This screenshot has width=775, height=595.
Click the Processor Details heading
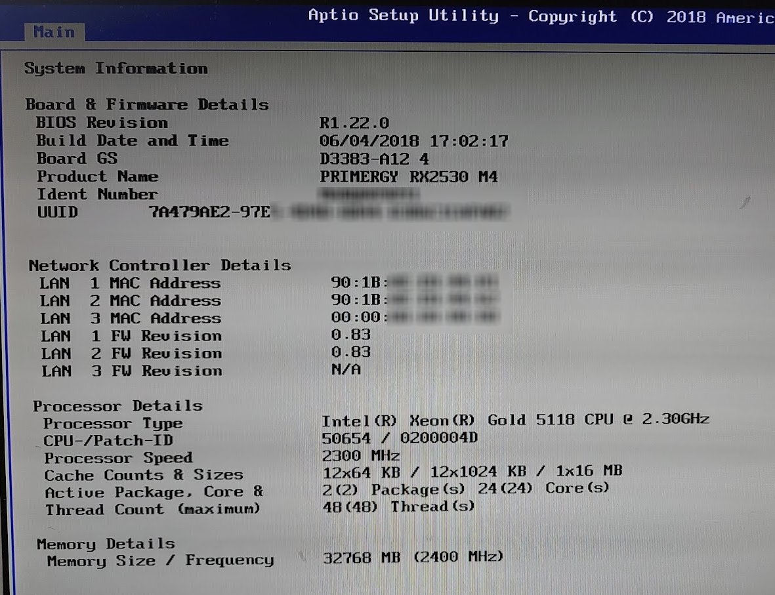118,406
